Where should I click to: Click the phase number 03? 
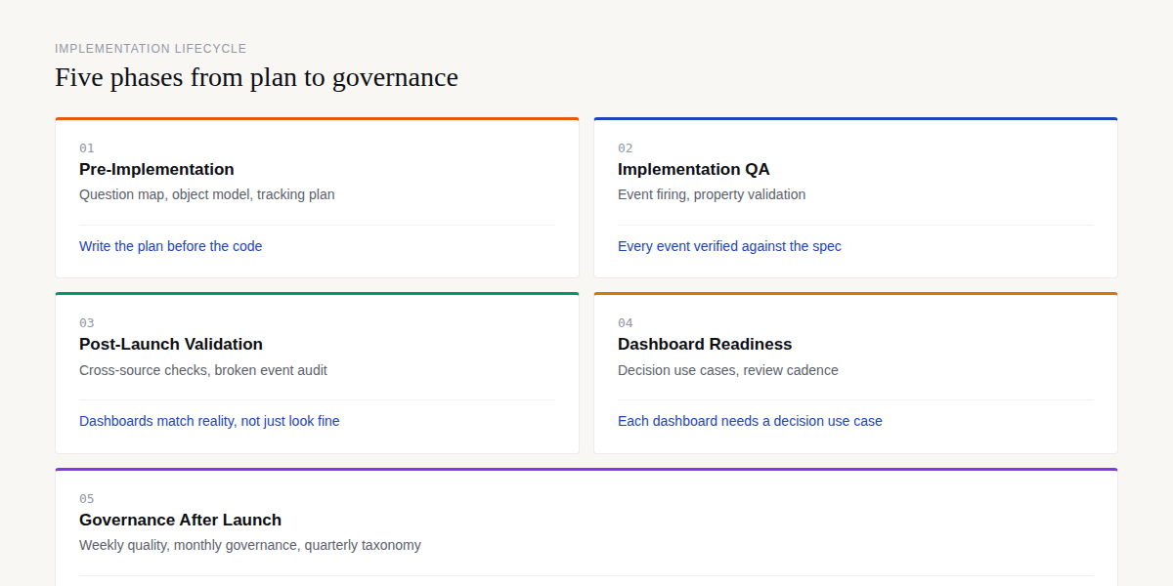[87, 323]
